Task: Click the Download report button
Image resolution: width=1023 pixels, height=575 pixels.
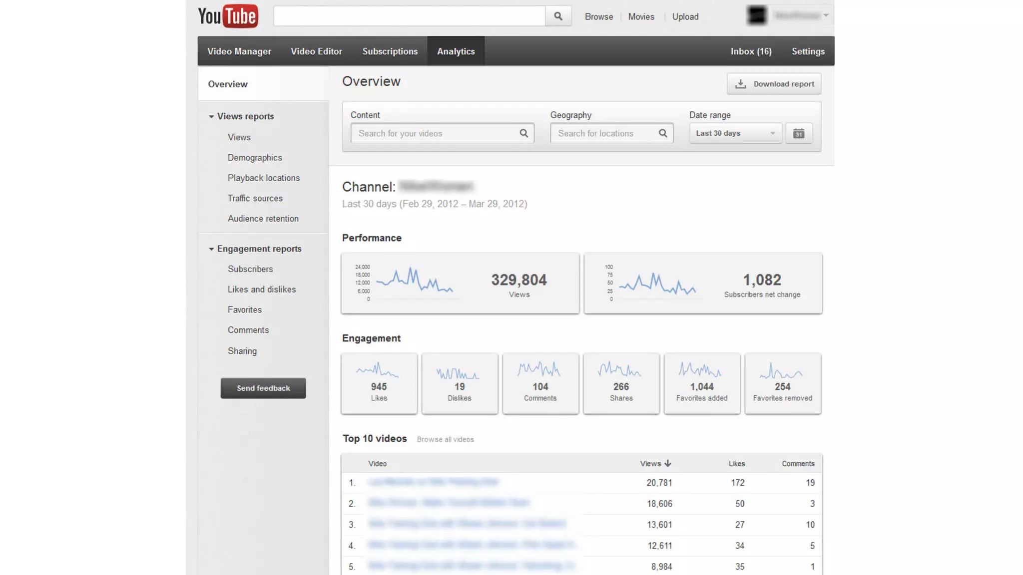Action: coord(774,84)
